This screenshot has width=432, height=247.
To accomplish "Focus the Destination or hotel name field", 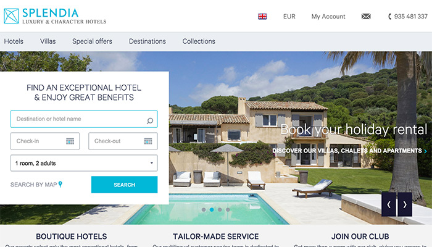I will (x=84, y=119).
